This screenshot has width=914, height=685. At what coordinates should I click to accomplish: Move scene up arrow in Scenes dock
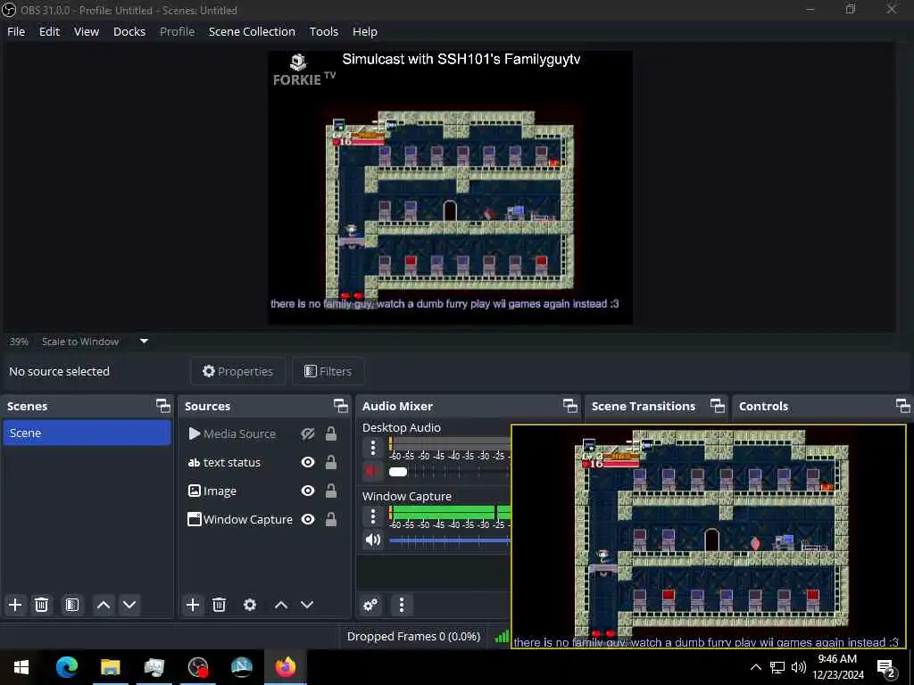[104, 605]
